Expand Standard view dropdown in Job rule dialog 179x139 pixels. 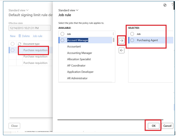pyautogui.click(x=68, y=10)
